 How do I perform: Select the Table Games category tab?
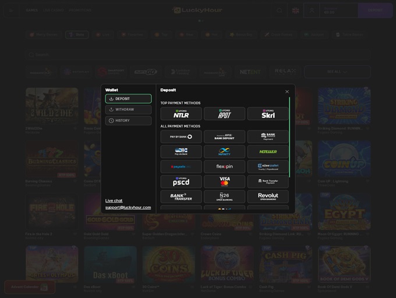[x=349, y=34]
